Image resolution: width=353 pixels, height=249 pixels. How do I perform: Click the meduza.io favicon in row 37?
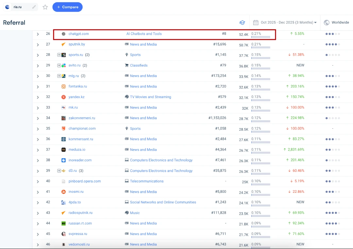[x=64, y=150]
